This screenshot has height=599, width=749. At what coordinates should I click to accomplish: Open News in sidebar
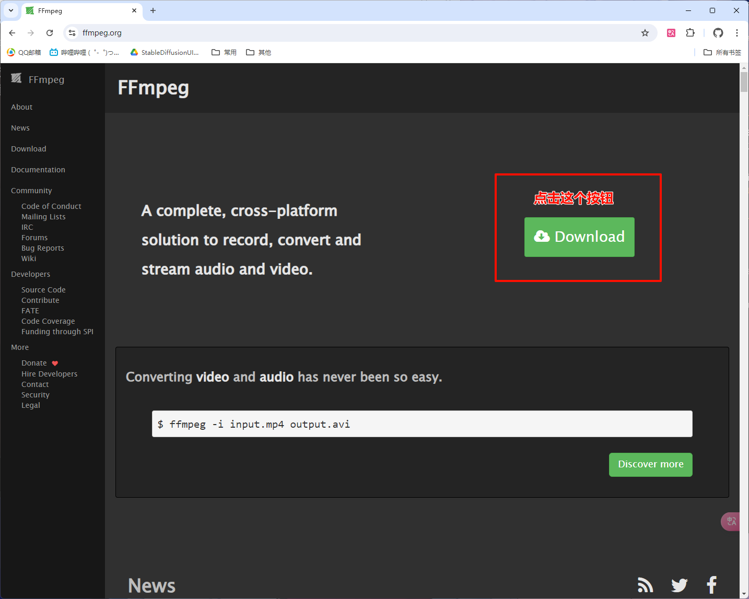point(20,128)
